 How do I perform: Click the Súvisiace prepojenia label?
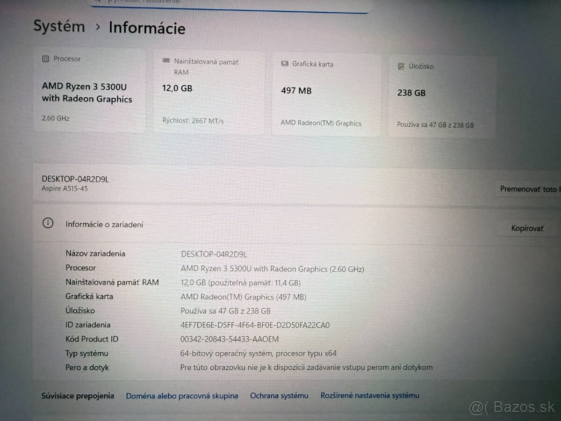pos(78,396)
